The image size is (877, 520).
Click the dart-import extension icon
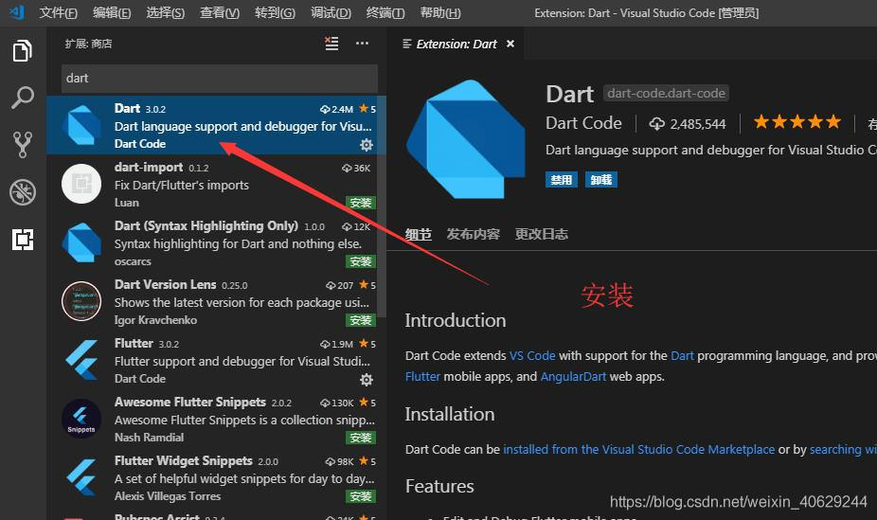81,184
